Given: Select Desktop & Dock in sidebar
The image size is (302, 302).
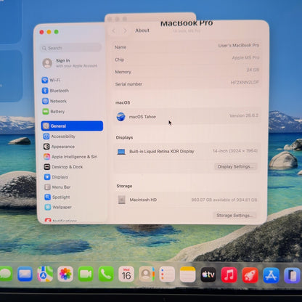Looking at the screenshot, I should tap(63, 167).
